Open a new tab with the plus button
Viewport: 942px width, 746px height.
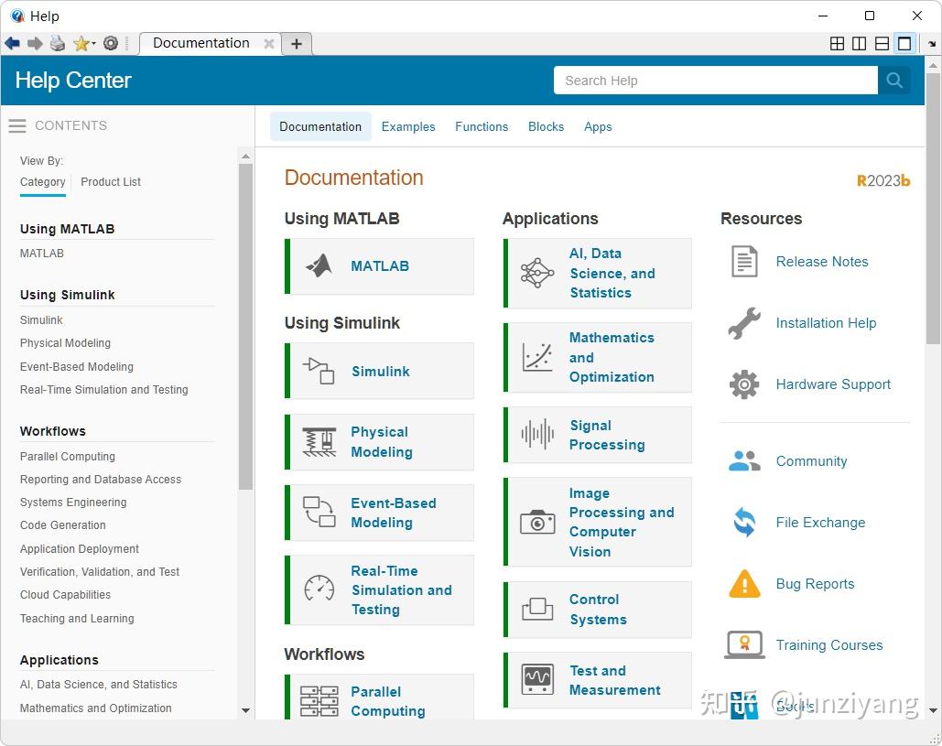click(297, 43)
